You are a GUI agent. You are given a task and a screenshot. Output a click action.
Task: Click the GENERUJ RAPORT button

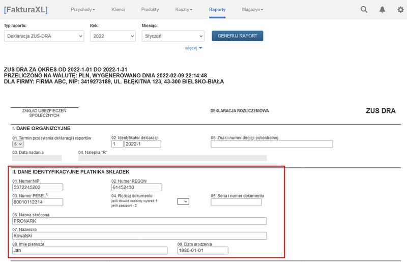(237, 36)
